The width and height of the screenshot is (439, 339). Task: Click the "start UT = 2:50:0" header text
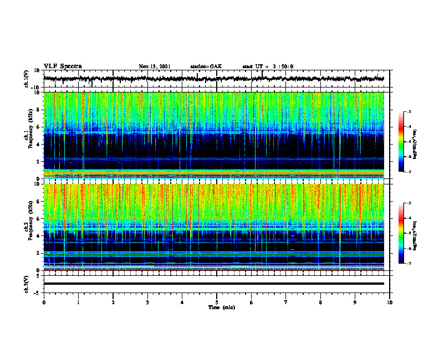click(x=268, y=66)
